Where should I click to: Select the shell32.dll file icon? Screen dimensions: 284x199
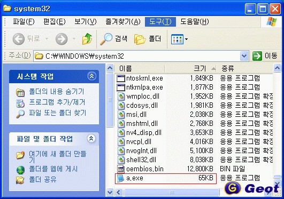[x=121, y=160]
